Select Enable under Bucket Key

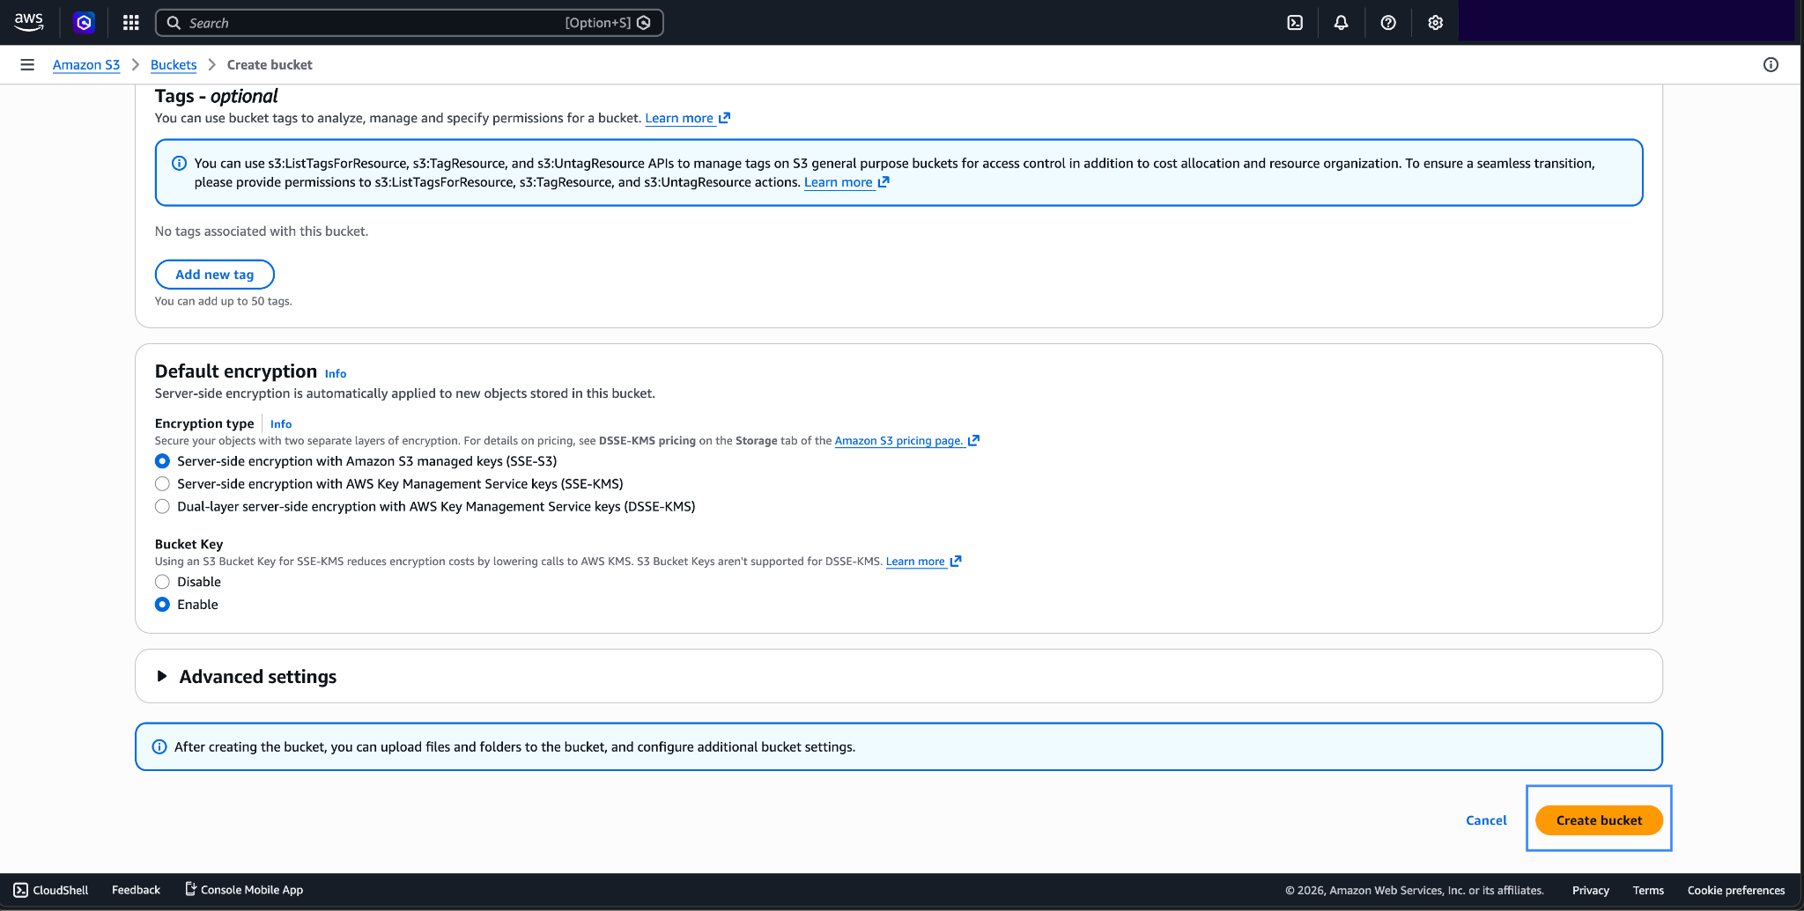(x=162, y=605)
